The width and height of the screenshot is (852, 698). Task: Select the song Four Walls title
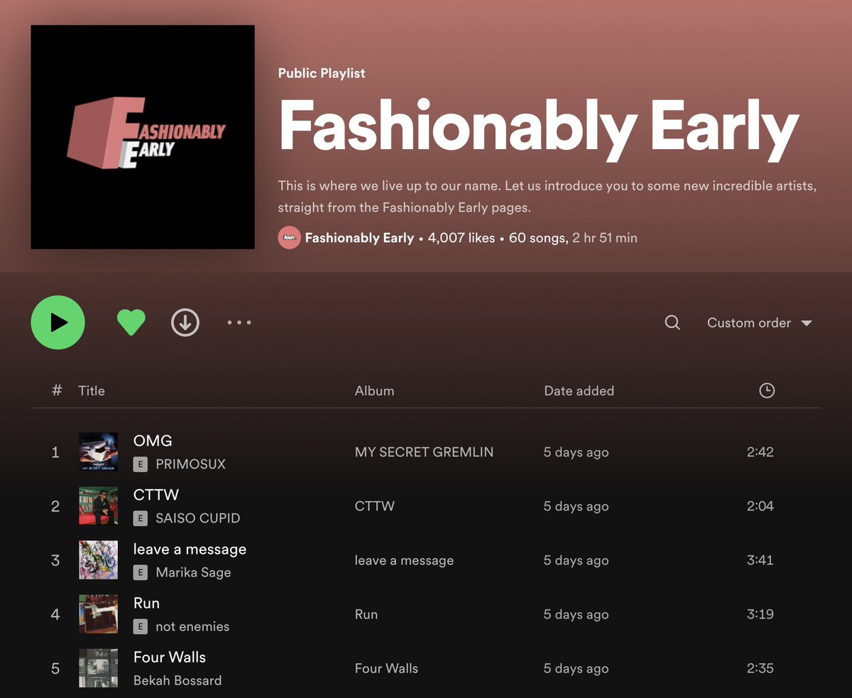(x=170, y=657)
